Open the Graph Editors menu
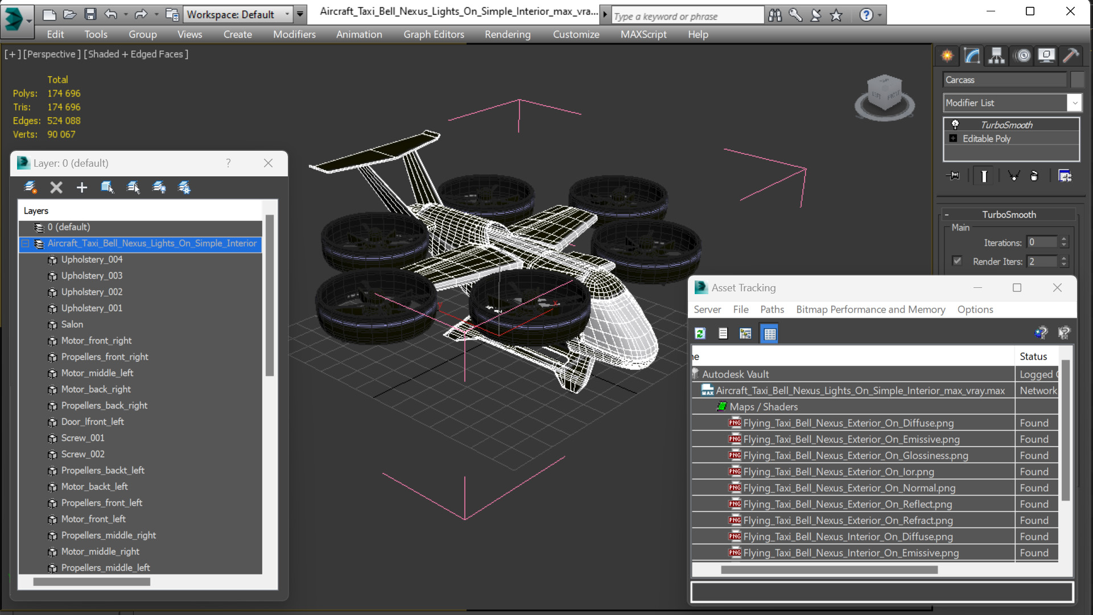Viewport: 1093px width, 615px height. point(434,35)
